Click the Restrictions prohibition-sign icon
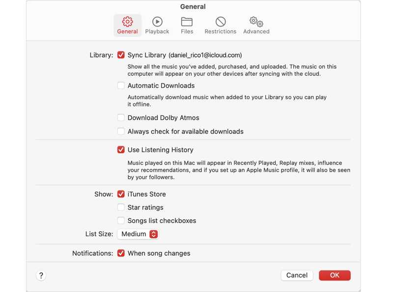Screen dimensions: 393x292 point(220,22)
